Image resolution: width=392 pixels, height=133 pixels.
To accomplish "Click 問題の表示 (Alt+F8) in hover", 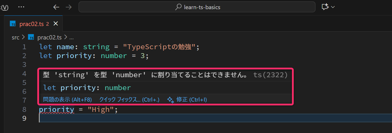I will pyautogui.click(x=67, y=100).
